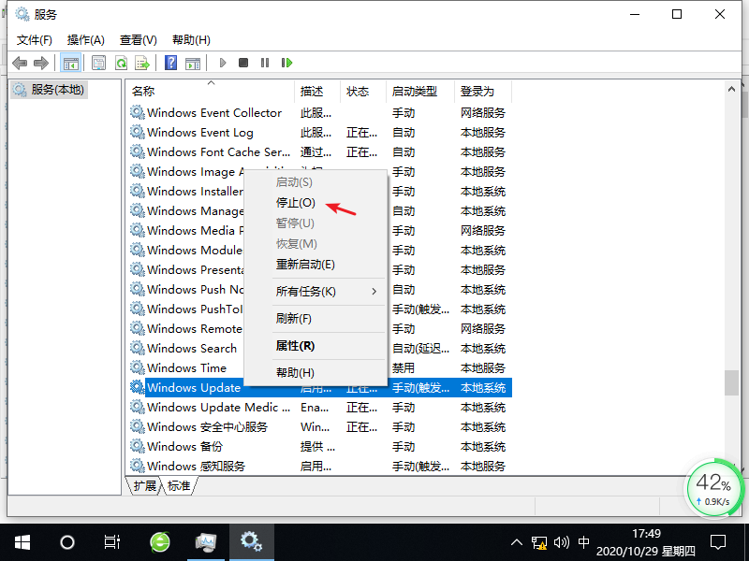The height and width of the screenshot is (561, 749).
Task: Open the 操作(A) menu
Action: pyautogui.click(x=85, y=39)
